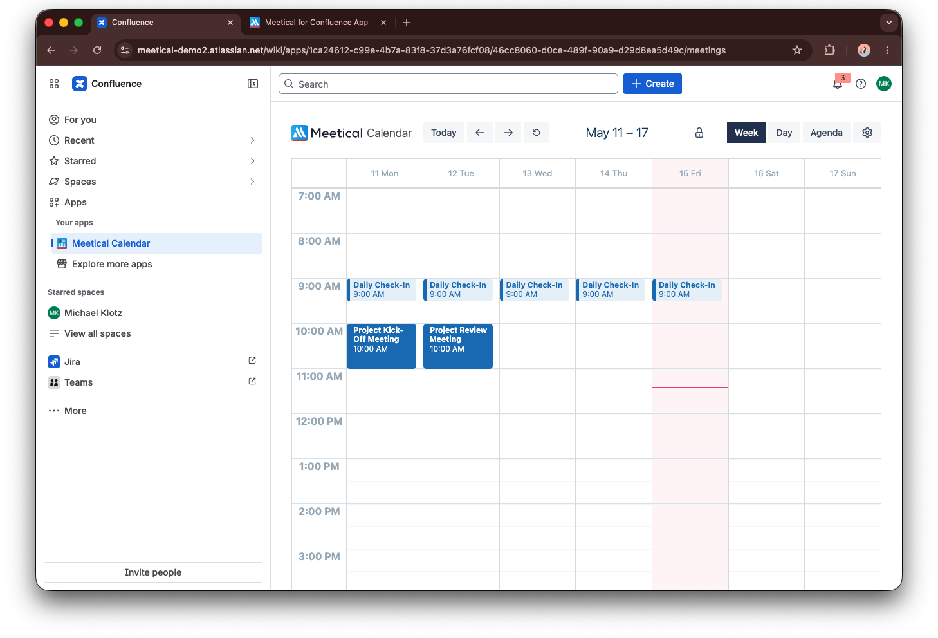The width and height of the screenshot is (938, 638).
Task: Open calendar settings gear icon
Action: (x=867, y=133)
